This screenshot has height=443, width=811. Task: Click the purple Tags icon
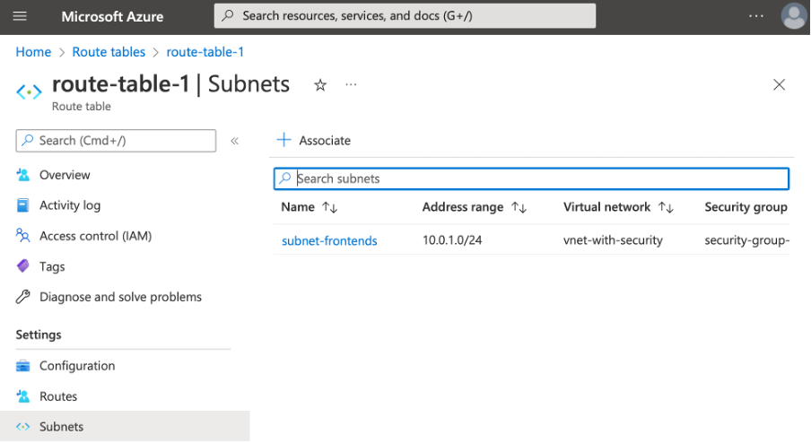click(22, 265)
